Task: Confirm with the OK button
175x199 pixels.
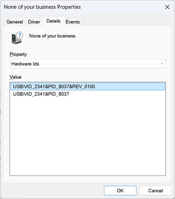Action: pos(120,191)
